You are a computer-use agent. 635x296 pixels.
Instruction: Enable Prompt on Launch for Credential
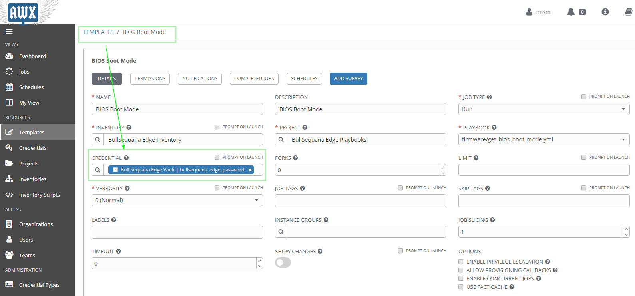point(217,157)
